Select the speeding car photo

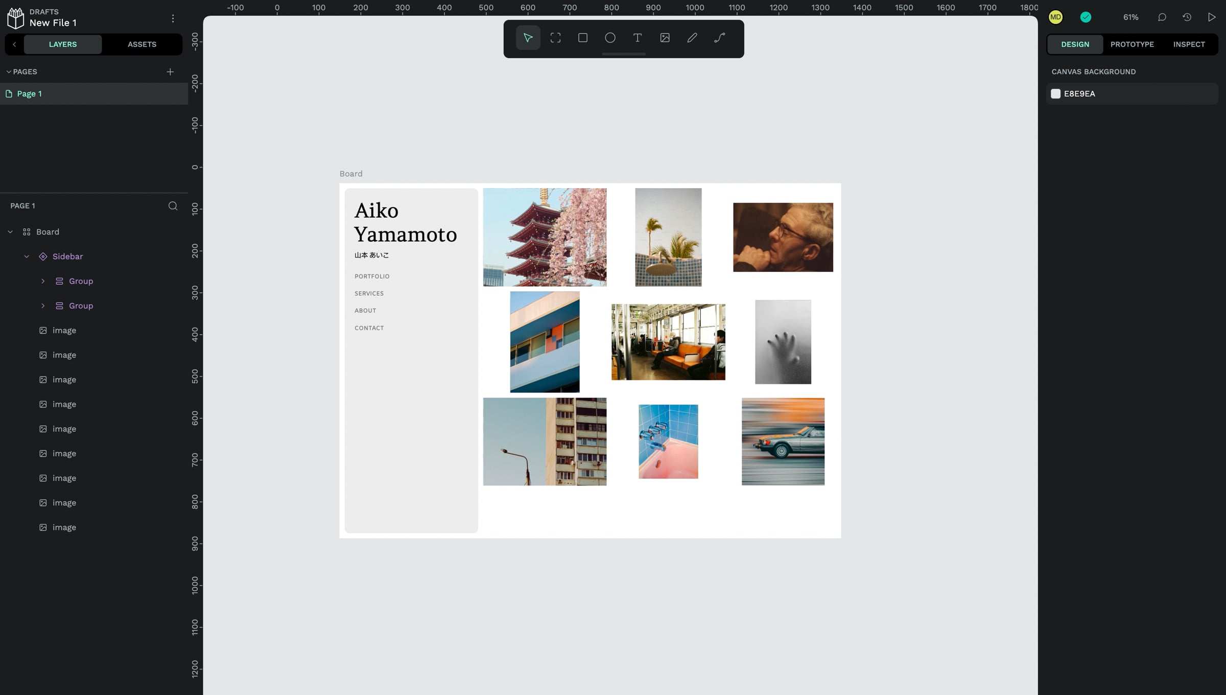coord(783,442)
